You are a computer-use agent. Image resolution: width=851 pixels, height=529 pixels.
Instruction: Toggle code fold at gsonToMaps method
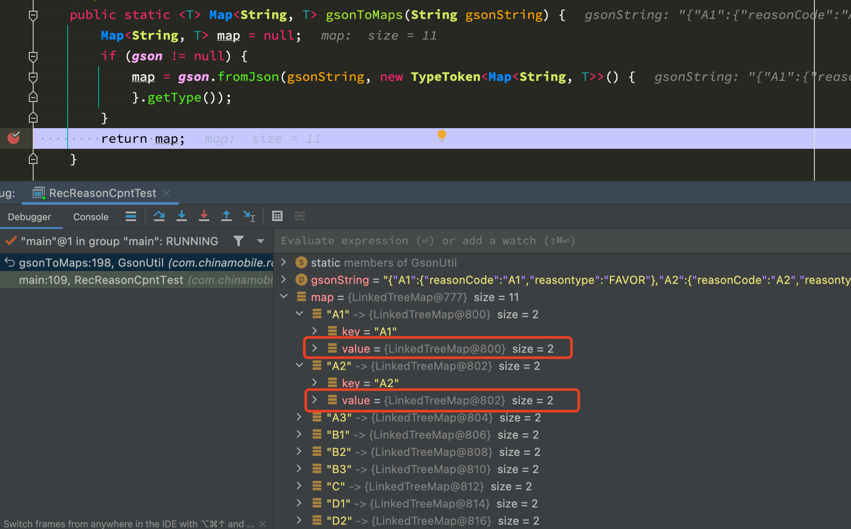pyautogui.click(x=33, y=15)
